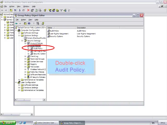Click Help icon in Group Policy Editor toolbar

[43, 23]
